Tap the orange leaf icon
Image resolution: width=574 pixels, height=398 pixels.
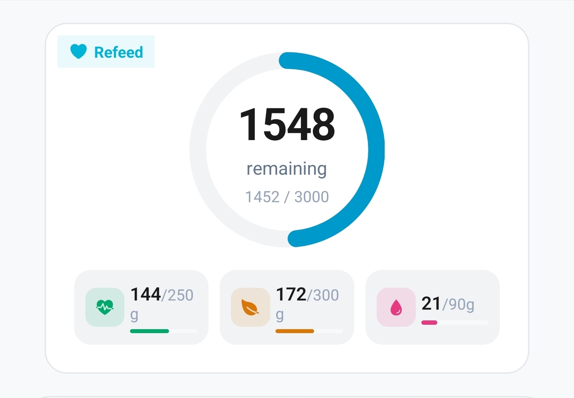point(250,307)
